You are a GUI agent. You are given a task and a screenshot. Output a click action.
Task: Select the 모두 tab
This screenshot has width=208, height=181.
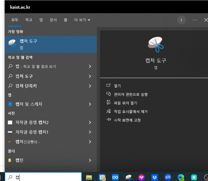[15, 20]
